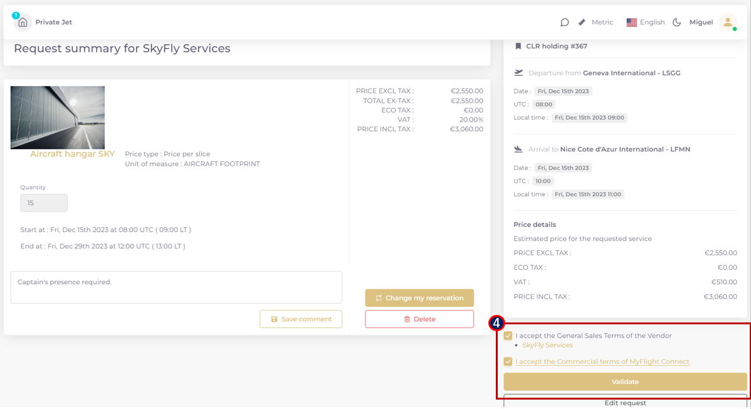Click the Metric ruler icon
751x409 pixels.
(x=582, y=23)
